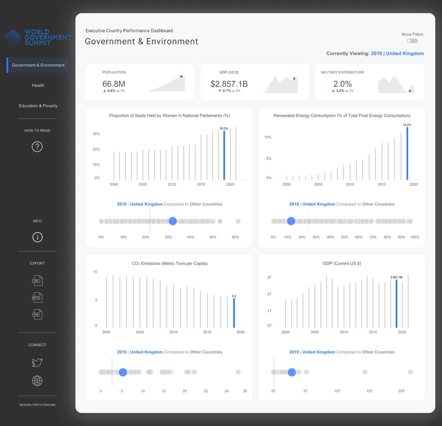The height and width of the screenshot is (426, 442).
Task: Select the Government & Environment tab
Action: (x=38, y=65)
